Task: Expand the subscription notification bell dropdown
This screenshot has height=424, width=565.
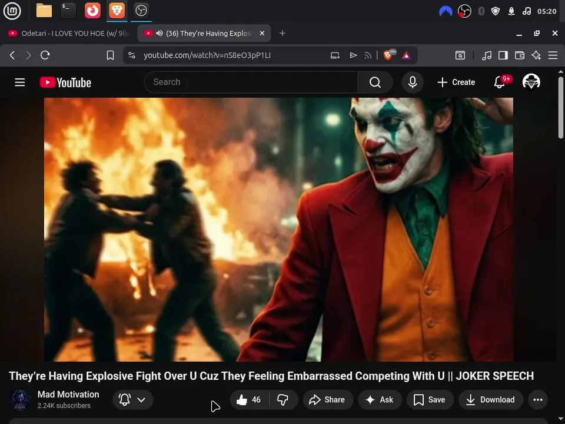Action: 133,399
